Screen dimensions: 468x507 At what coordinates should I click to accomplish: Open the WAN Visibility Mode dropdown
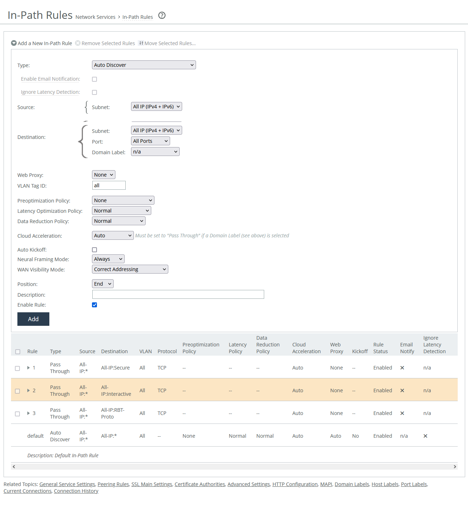(130, 269)
